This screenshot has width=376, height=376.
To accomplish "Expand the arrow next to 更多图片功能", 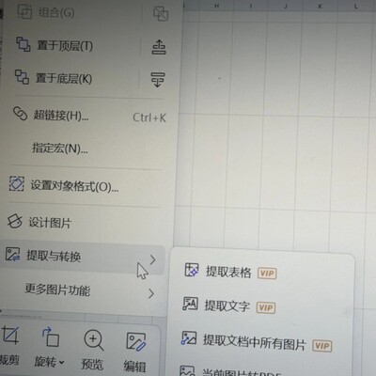I will point(151,293).
